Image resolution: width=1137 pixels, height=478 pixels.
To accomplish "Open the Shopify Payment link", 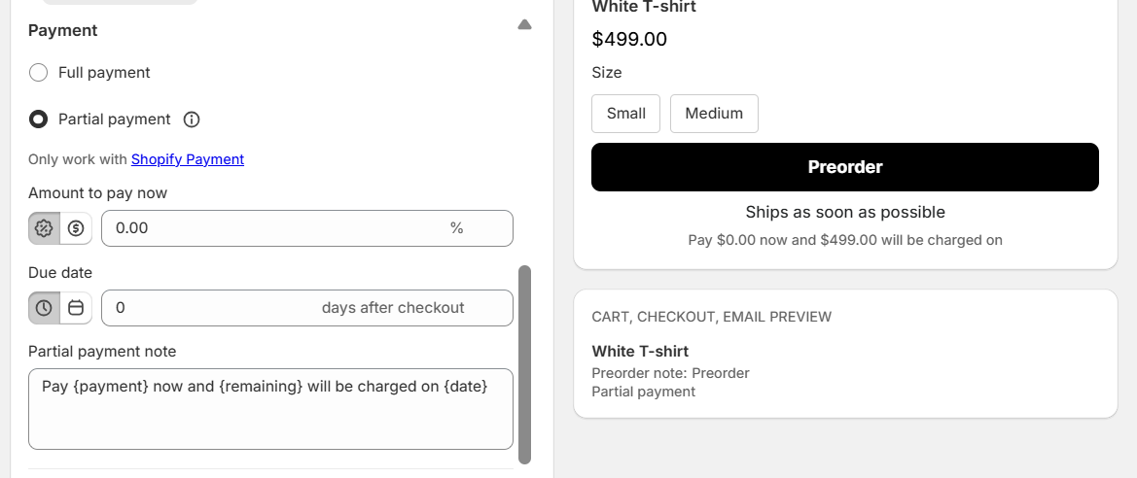I will [188, 159].
